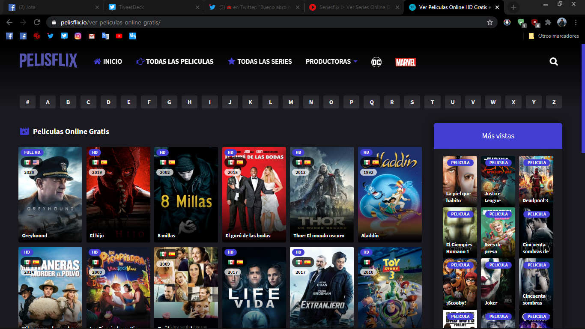Screen dimensions: 585x329
Task: Open the Toy Story 3 poster
Action: point(390,287)
